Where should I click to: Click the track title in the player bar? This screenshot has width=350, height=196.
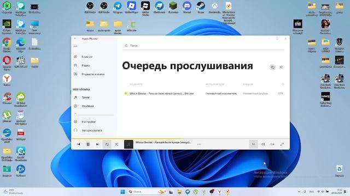coord(164,142)
